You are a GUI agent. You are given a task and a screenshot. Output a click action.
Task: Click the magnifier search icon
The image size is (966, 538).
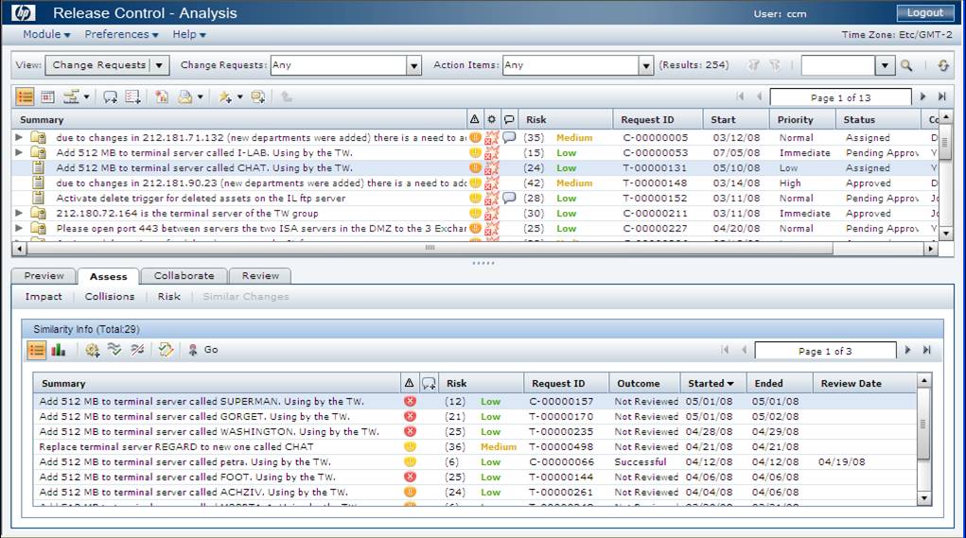906,65
